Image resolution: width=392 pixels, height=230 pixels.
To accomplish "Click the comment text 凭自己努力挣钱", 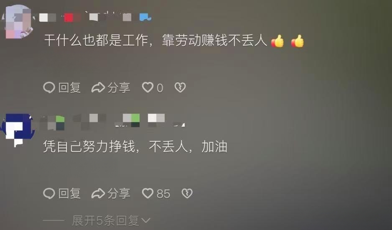I will (x=89, y=146).
